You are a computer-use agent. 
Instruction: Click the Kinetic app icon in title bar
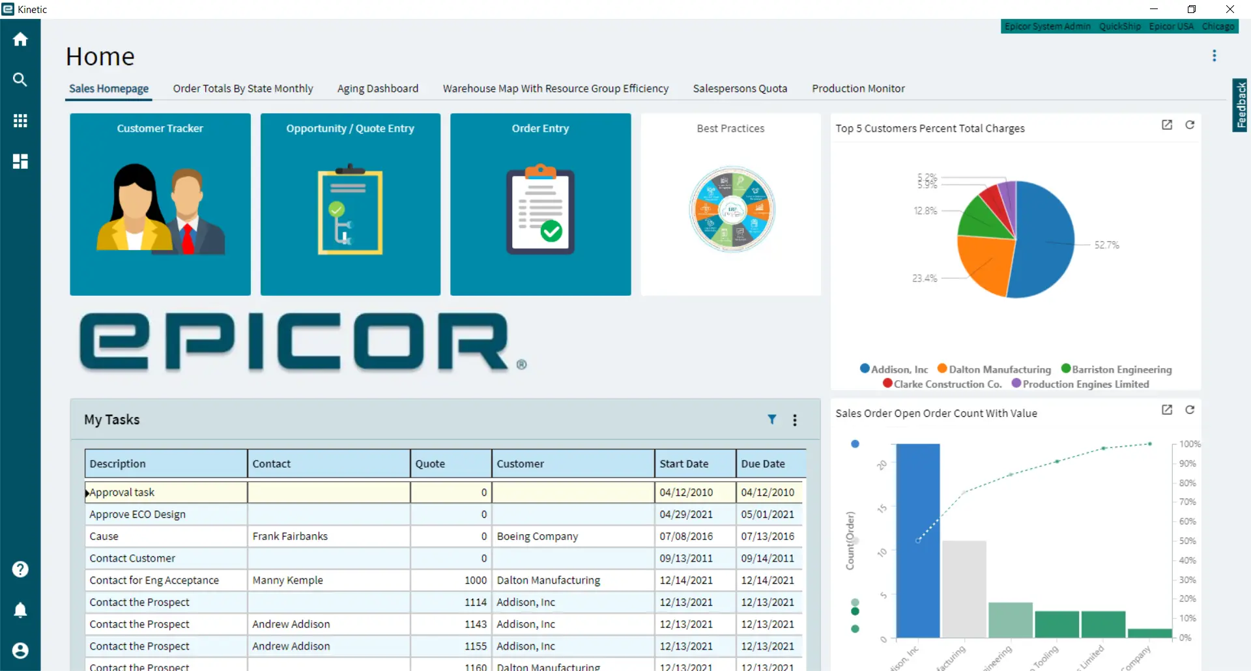point(8,9)
